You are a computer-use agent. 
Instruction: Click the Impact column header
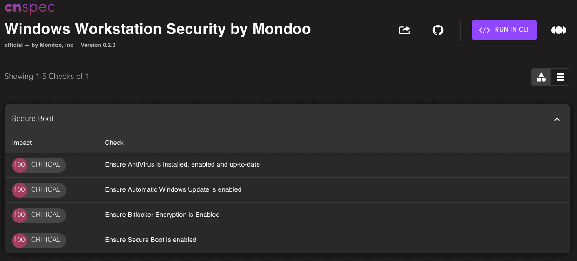22,143
